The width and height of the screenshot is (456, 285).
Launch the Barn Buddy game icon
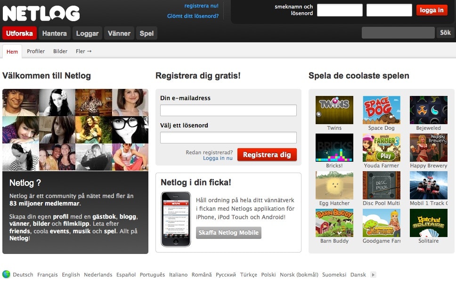[x=334, y=223]
